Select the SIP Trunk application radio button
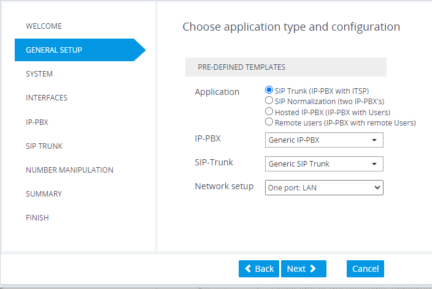This screenshot has width=432, height=289. [269, 90]
